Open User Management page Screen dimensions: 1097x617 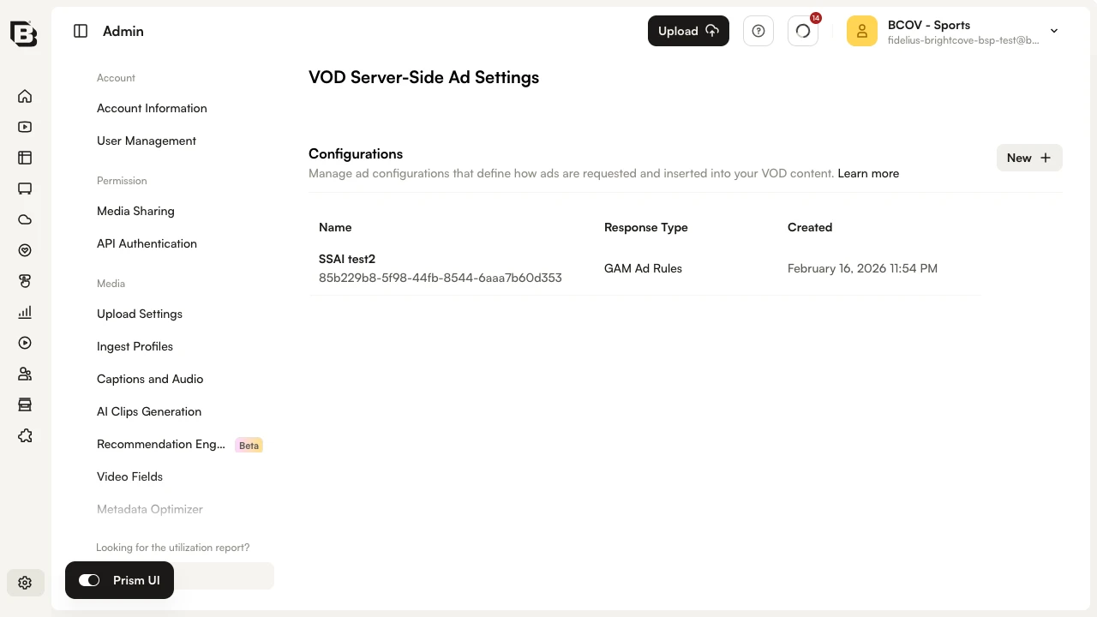click(147, 141)
